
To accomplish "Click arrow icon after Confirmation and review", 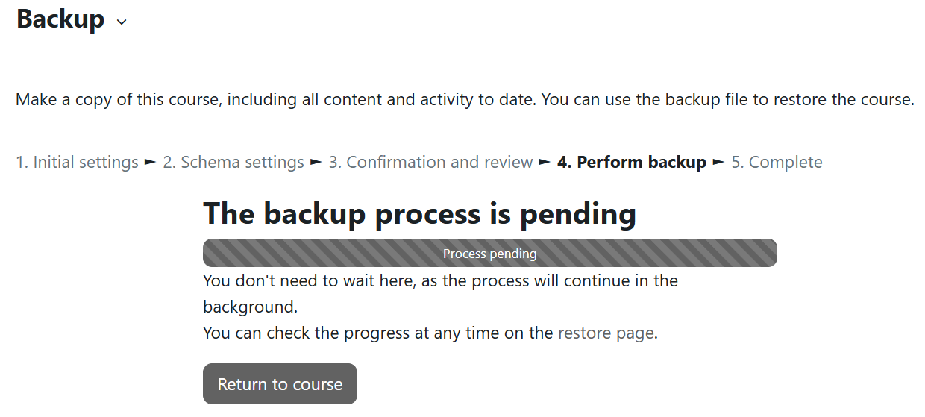I will [545, 162].
